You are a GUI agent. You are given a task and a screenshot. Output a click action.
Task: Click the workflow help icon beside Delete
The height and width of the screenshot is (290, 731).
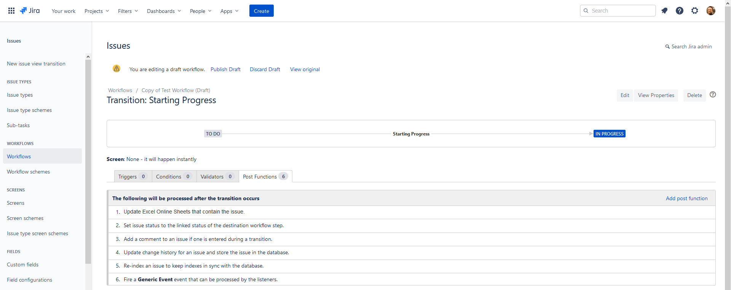(x=713, y=95)
